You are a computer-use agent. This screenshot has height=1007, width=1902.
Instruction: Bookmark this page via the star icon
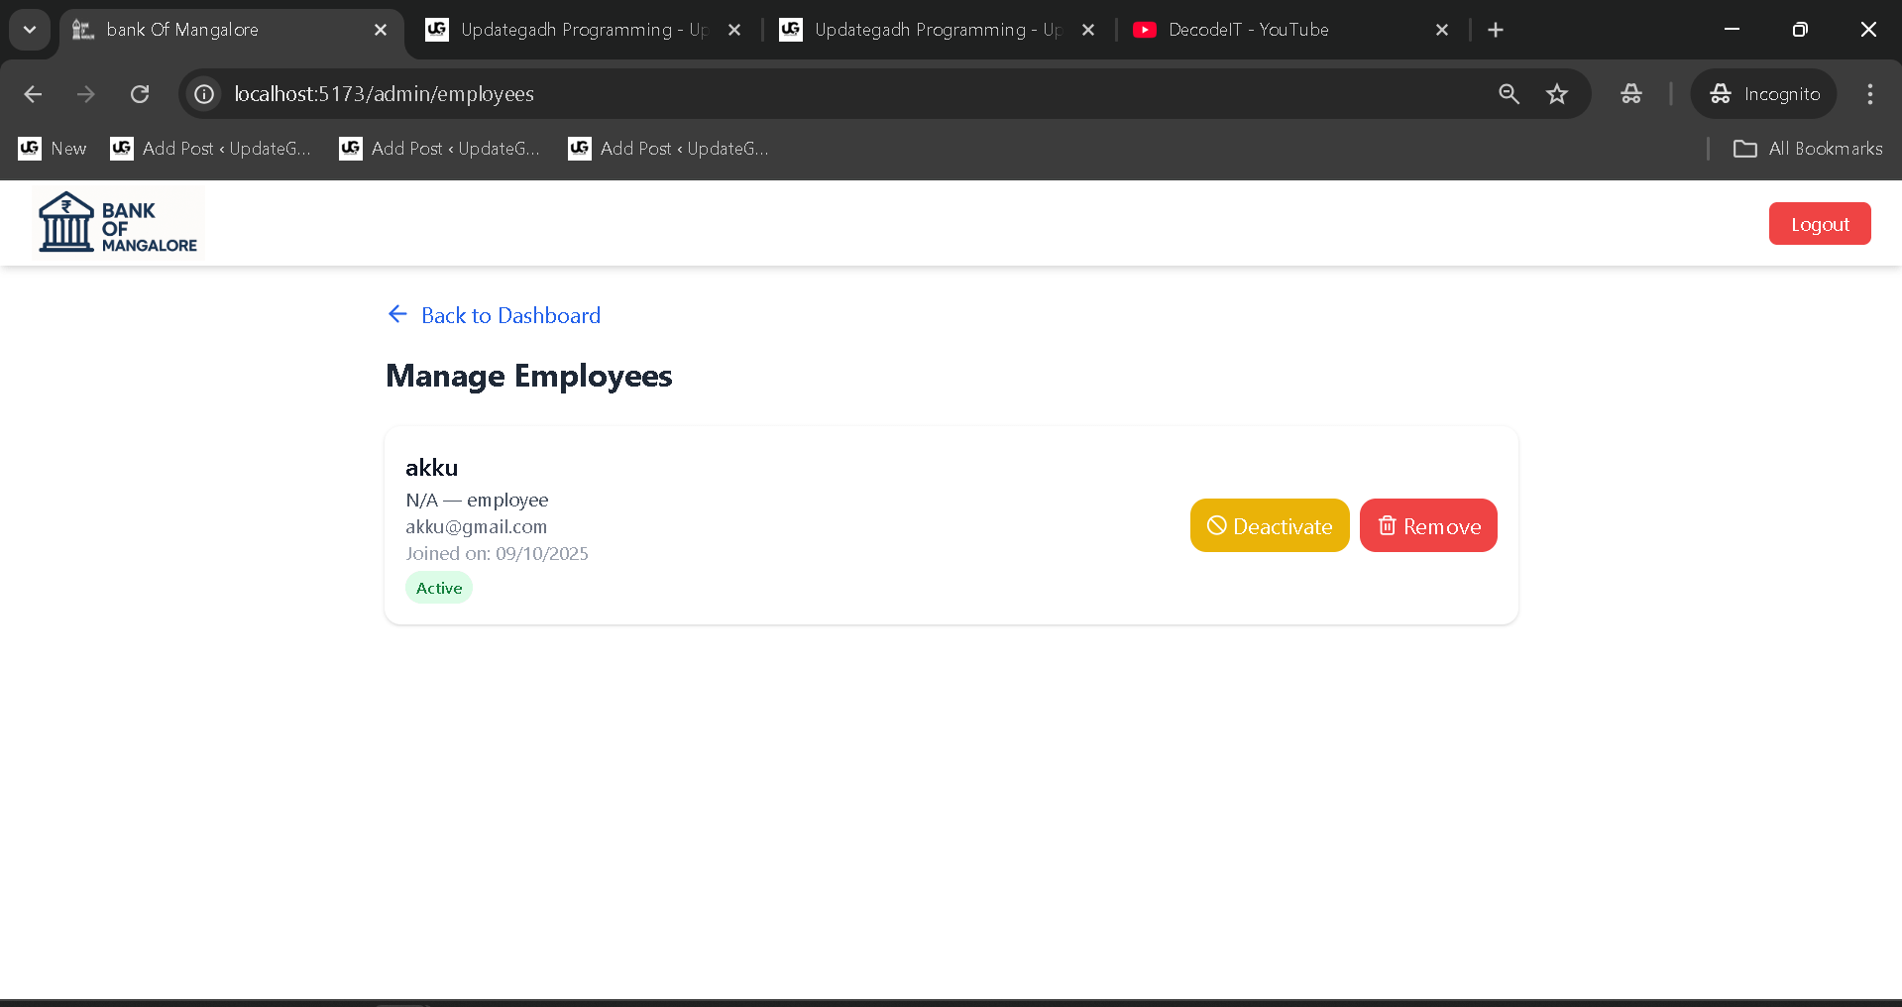[1557, 94]
